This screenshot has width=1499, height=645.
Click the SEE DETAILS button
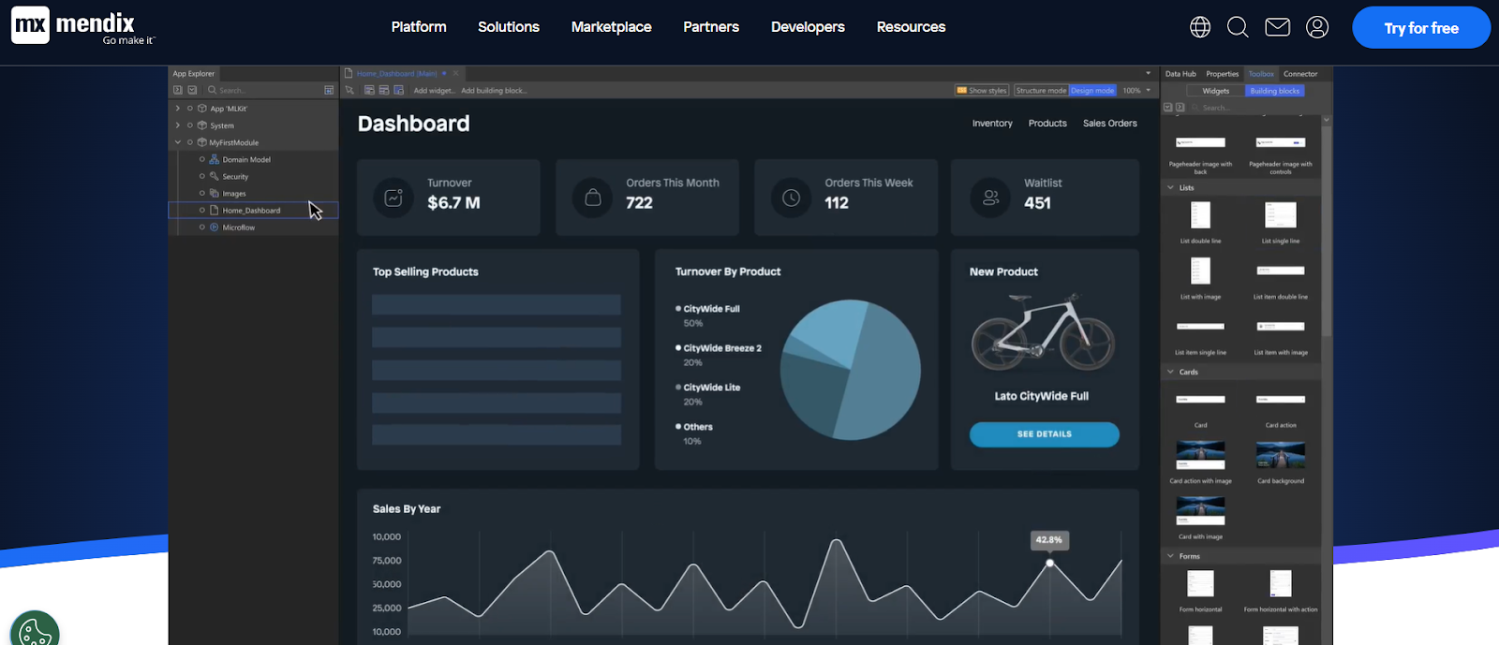click(1045, 434)
